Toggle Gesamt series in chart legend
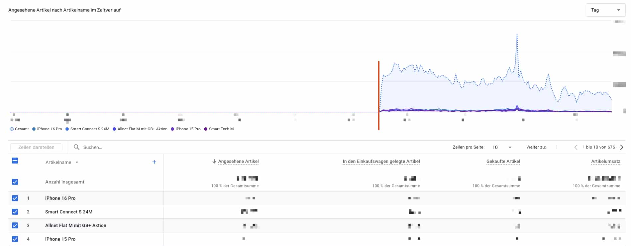631x246 pixels. [19, 129]
